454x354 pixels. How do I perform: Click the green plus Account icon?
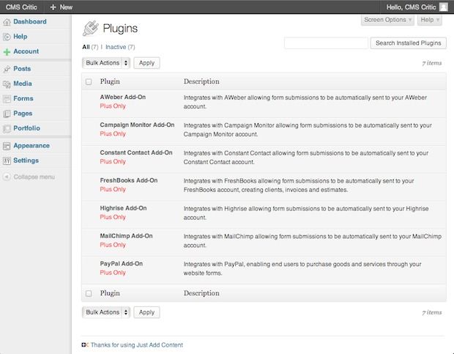tap(7, 52)
